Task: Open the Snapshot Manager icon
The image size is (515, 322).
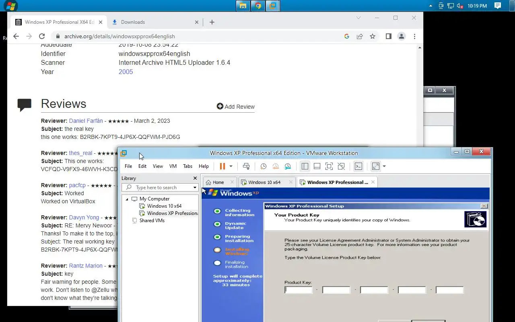Action: click(288, 166)
